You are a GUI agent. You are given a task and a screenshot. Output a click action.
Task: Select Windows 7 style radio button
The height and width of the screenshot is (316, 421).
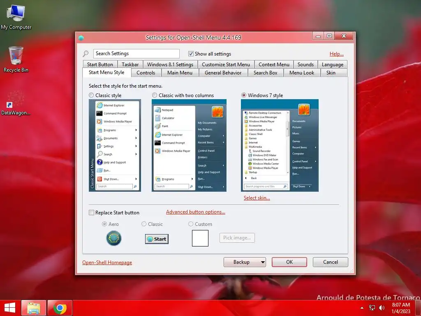[244, 95]
